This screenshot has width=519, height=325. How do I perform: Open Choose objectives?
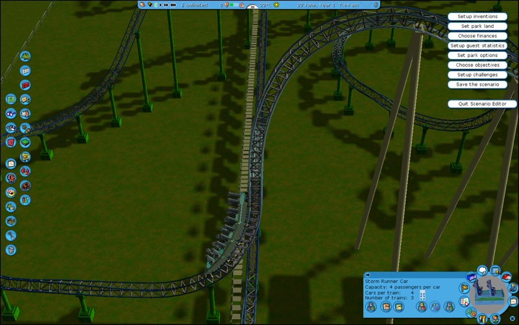click(477, 65)
